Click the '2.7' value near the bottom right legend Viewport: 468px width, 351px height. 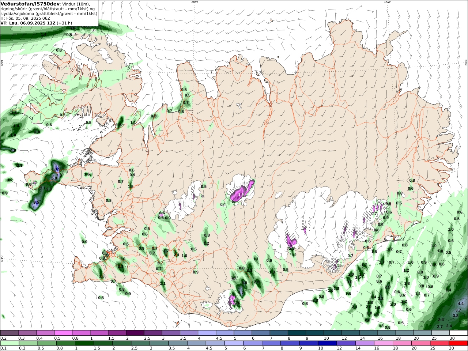click(440, 327)
